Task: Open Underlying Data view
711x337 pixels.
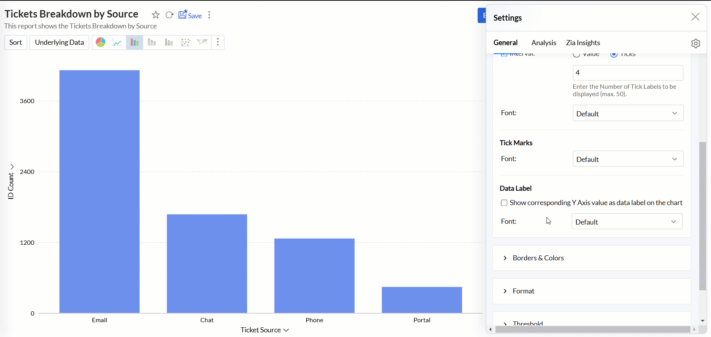Action: coord(59,42)
